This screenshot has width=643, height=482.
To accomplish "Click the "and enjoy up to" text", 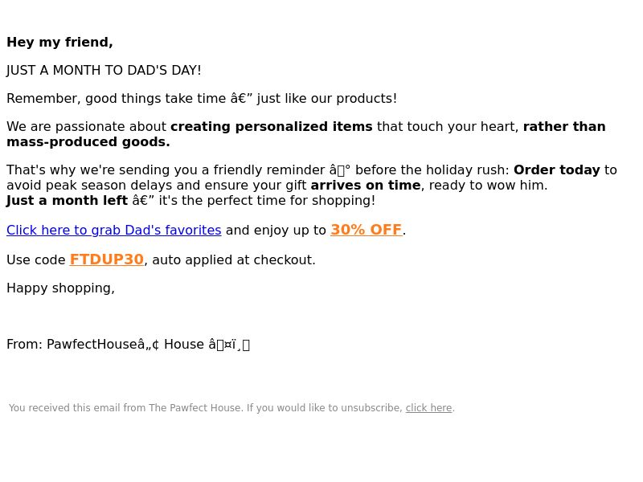I will pyautogui.click(x=276, y=231).
